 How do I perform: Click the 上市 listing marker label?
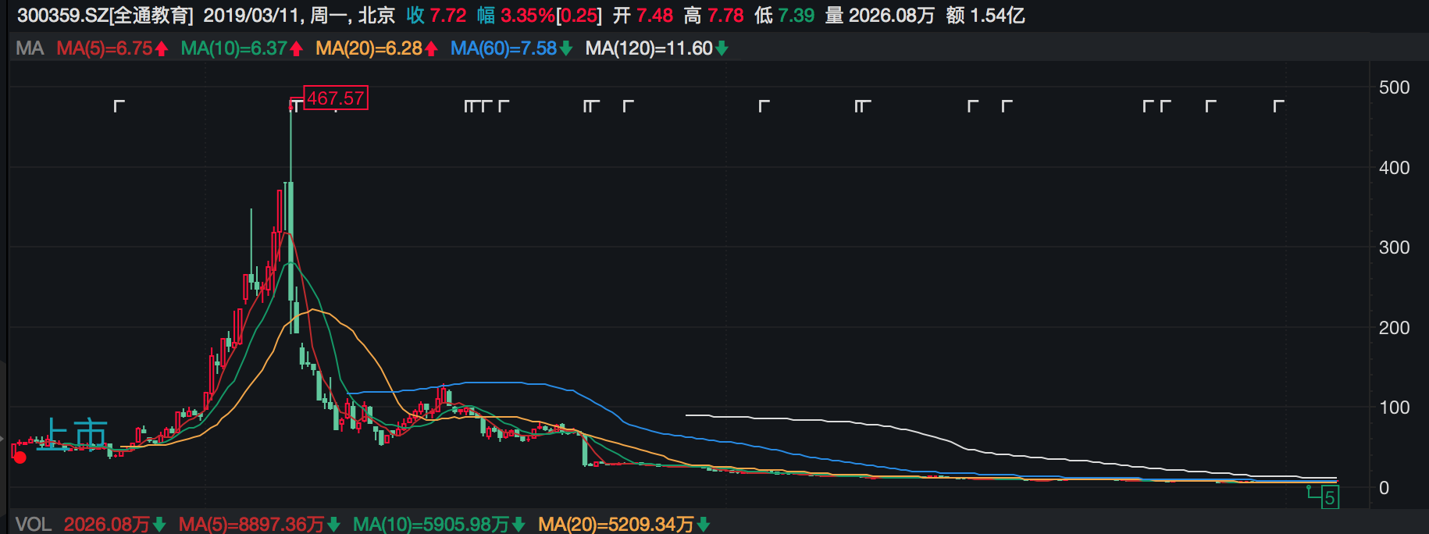coord(77,433)
